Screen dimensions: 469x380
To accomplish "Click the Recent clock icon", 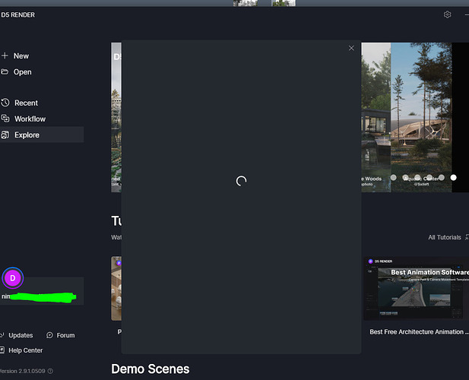I will click(5, 103).
